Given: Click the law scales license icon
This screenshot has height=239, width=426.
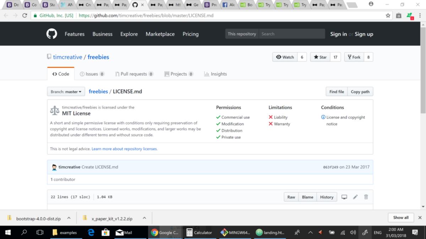Looking at the screenshot, I should (x=55, y=110).
